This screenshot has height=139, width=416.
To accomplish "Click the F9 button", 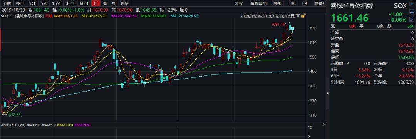I will pos(305,3).
